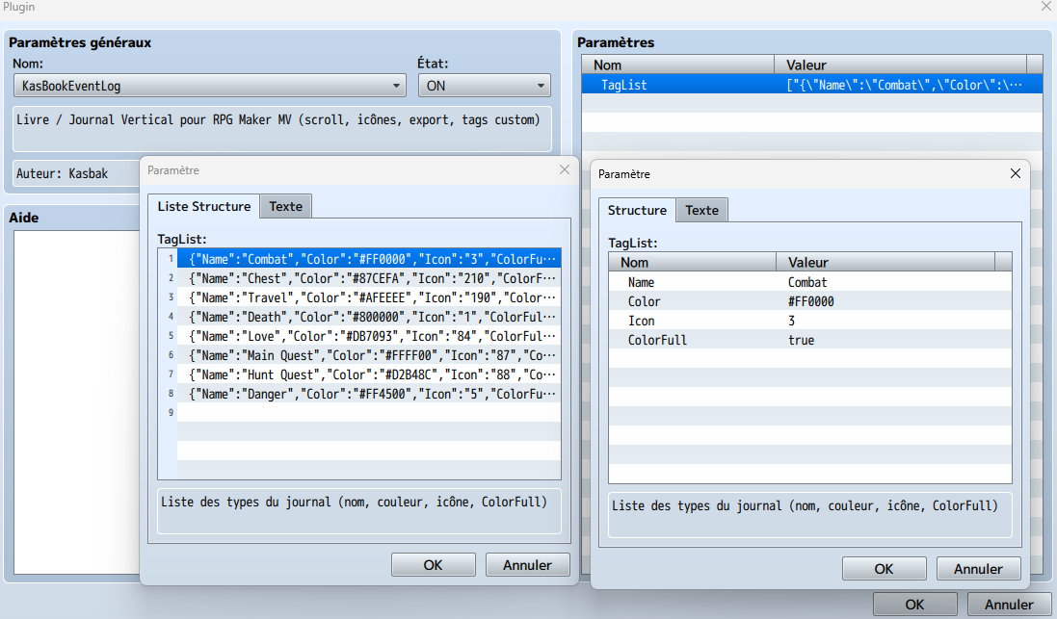Select the TagList row in Paramètres table
This screenshot has height=619, width=1057.
pyautogui.click(x=812, y=85)
